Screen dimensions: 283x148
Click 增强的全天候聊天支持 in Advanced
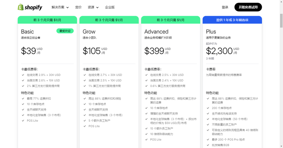click(x=164, y=113)
